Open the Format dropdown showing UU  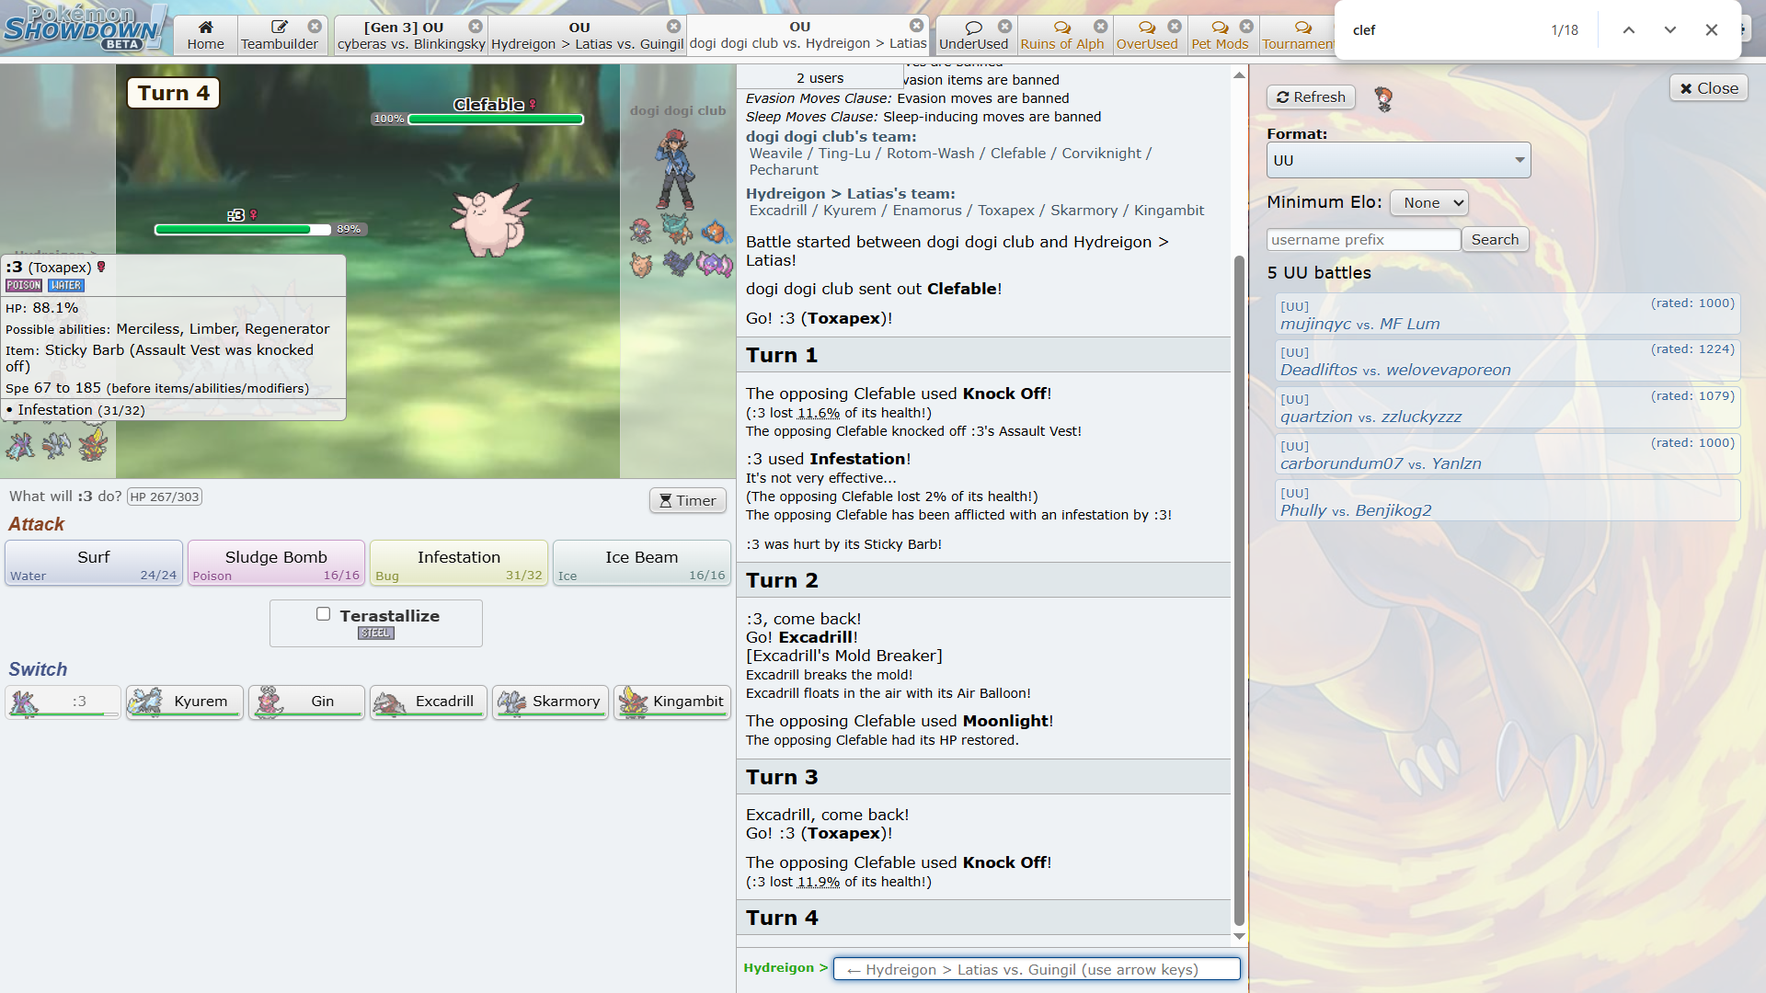pos(1398,160)
